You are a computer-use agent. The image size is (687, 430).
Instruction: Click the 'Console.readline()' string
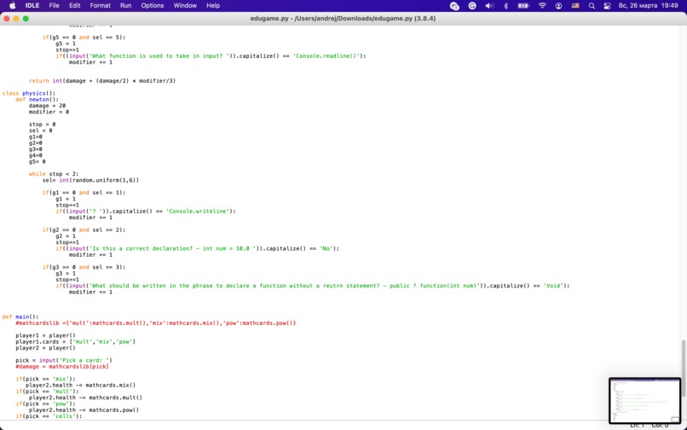[x=326, y=55]
